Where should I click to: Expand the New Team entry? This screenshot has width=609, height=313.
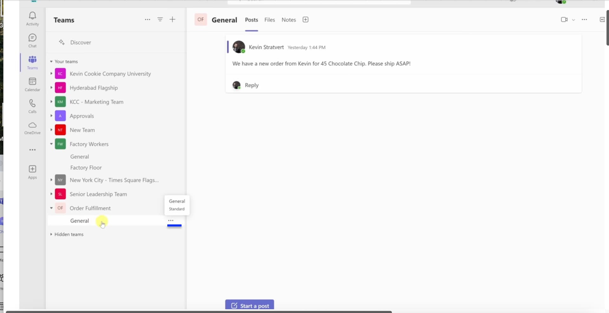tap(51, 130)
